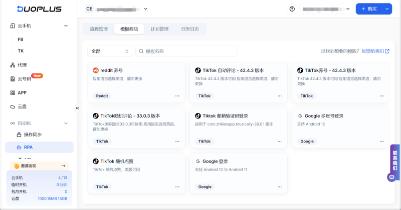The height and width of the screenshot is (210, 401).
Task: Collapse the sidebar with the double-chevron icon
Action: pos(77,108)
